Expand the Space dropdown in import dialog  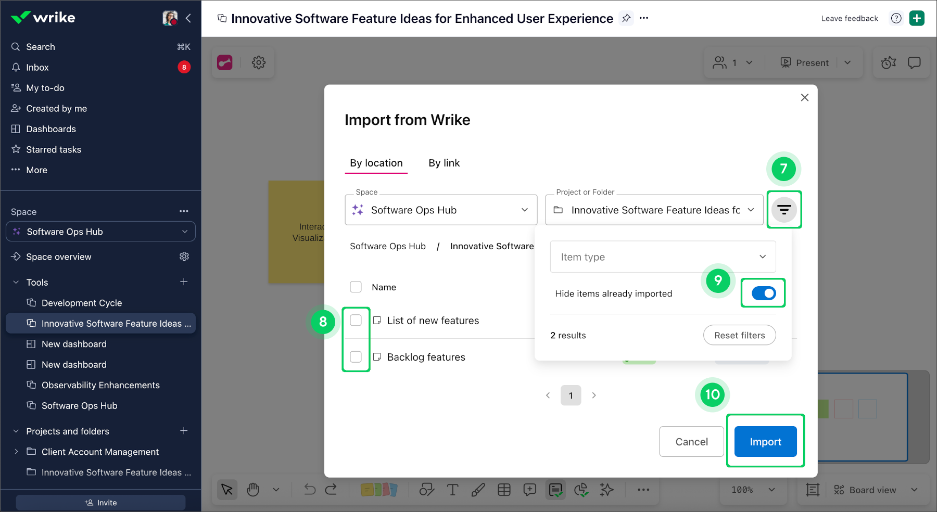pyautogui.click(x=441, y=210)
